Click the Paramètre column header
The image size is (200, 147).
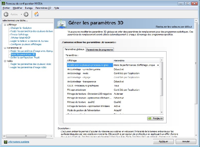pyautogui.click(x=136, y=61)
